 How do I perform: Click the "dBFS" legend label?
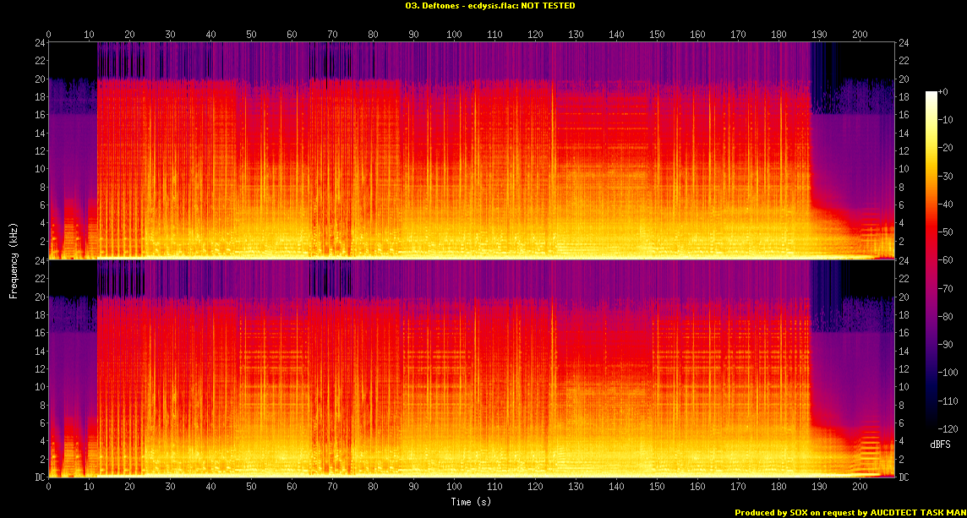(x=939, y=444)
